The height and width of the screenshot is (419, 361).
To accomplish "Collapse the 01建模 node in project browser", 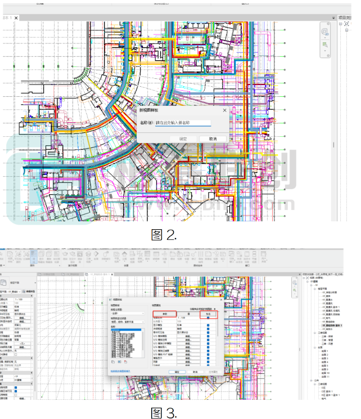I will [308, 282].
